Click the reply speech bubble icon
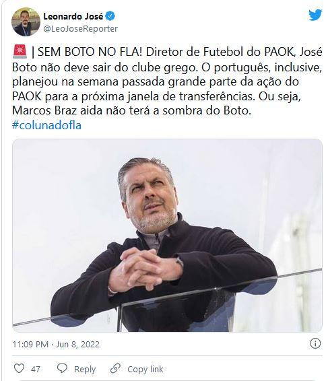The image size is (328, 381). pos(62,369)
